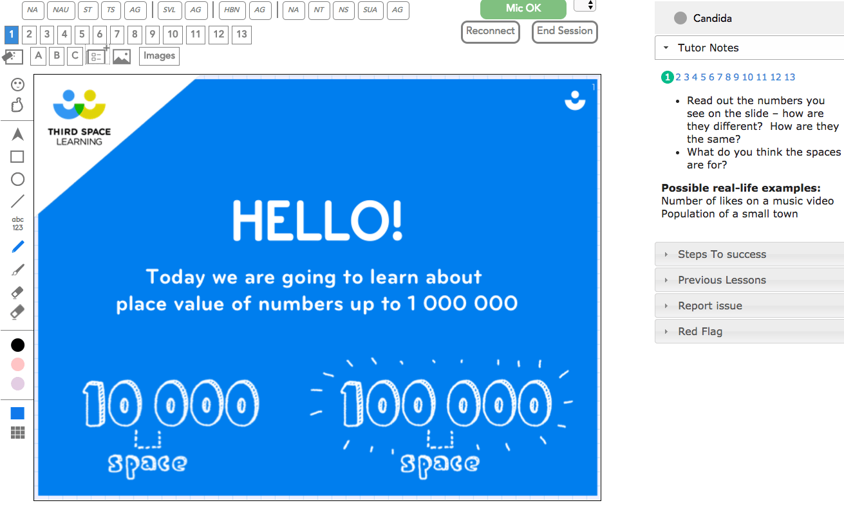Select the rectangle shape tool
The width and height of the screenshot is (844, 530).
pyautogui.click(x=18, y=157)
